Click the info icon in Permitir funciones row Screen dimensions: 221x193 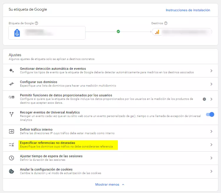(x=204, y=99)
